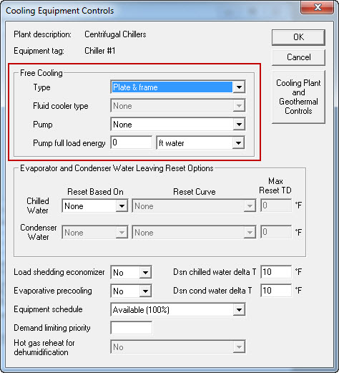Click the Chilled Water Max Reset TD field
Image resolution: width=339 pixels, height=373 pixels.
point(276,205)
